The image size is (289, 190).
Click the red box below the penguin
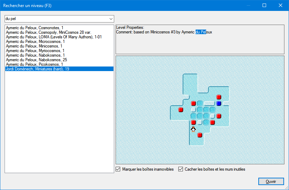(200, 135)
